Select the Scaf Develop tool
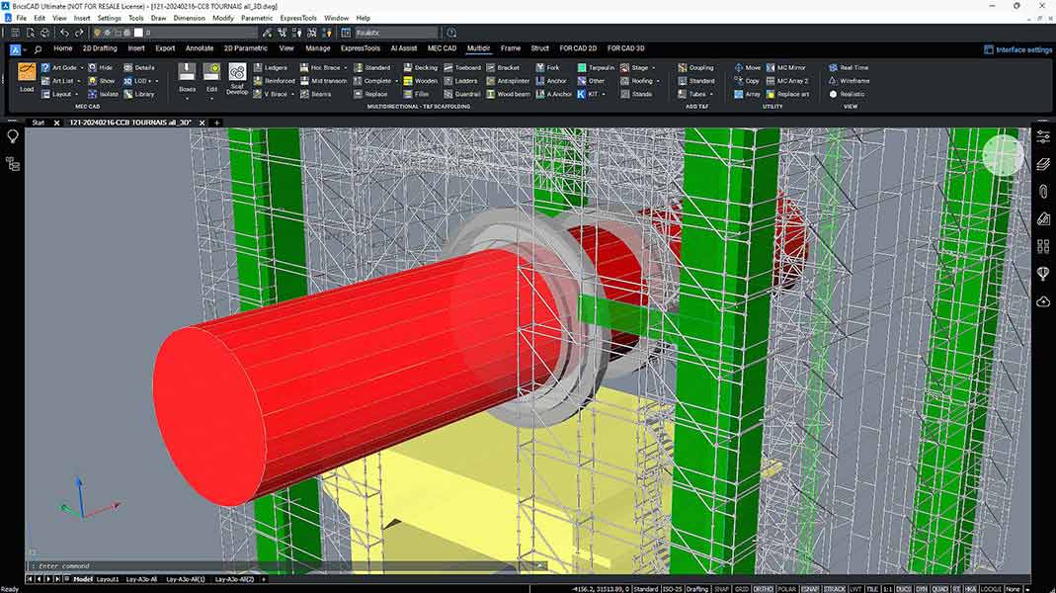Image resolution: width=1056 pixels, height=593 pixels. pos(237,80)
